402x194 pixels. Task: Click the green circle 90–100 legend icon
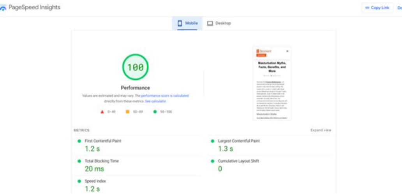[x=155, y=112]
